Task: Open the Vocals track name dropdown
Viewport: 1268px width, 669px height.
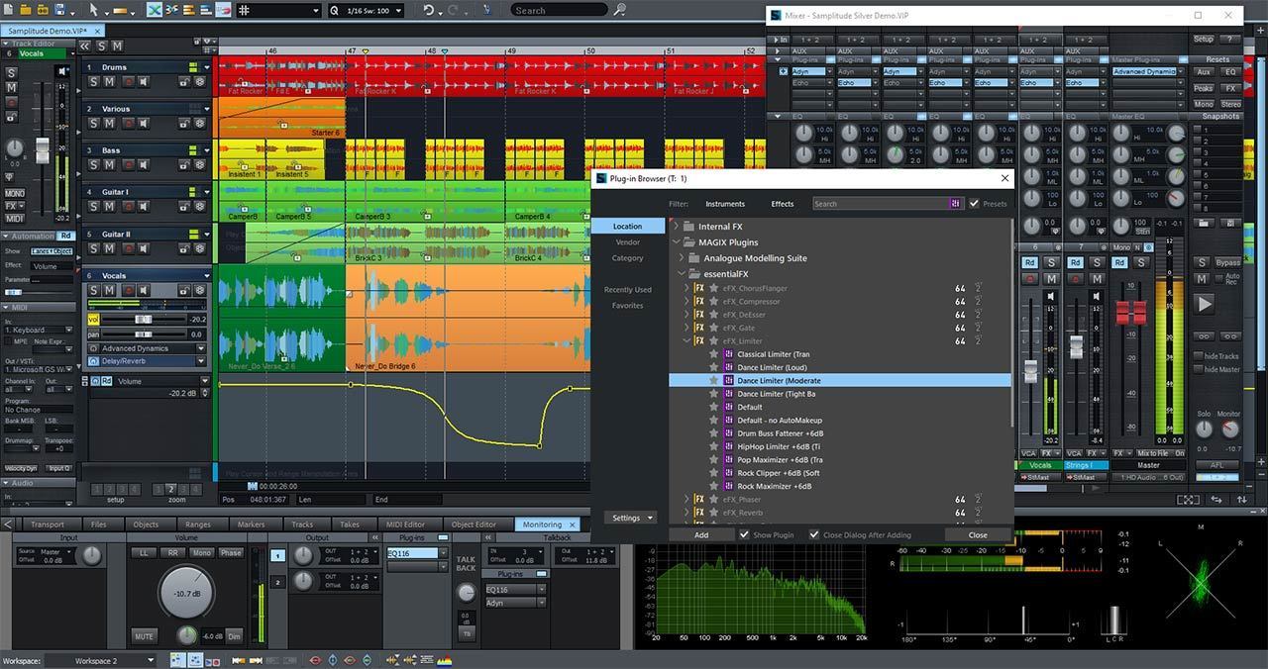Action: (207, 276)
